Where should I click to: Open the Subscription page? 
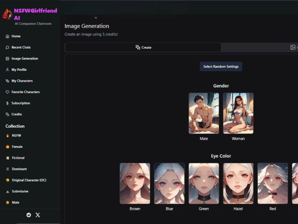tap(21, 103)
